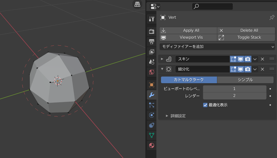Animate レンダー property dot

coord(270,96)
